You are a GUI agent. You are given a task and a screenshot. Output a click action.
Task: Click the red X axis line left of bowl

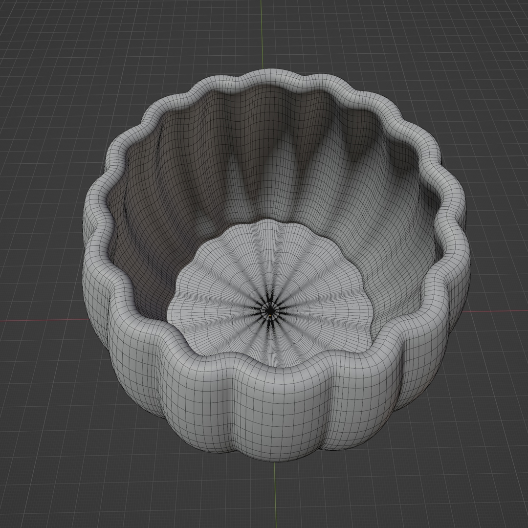click(39, 321)
